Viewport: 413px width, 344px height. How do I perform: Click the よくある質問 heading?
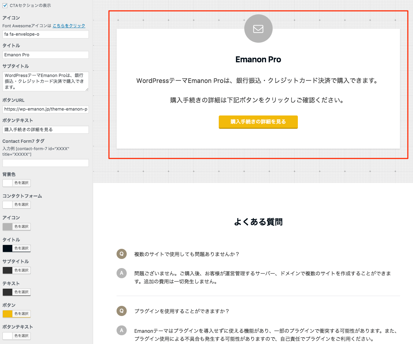click(x=258, y=222)
